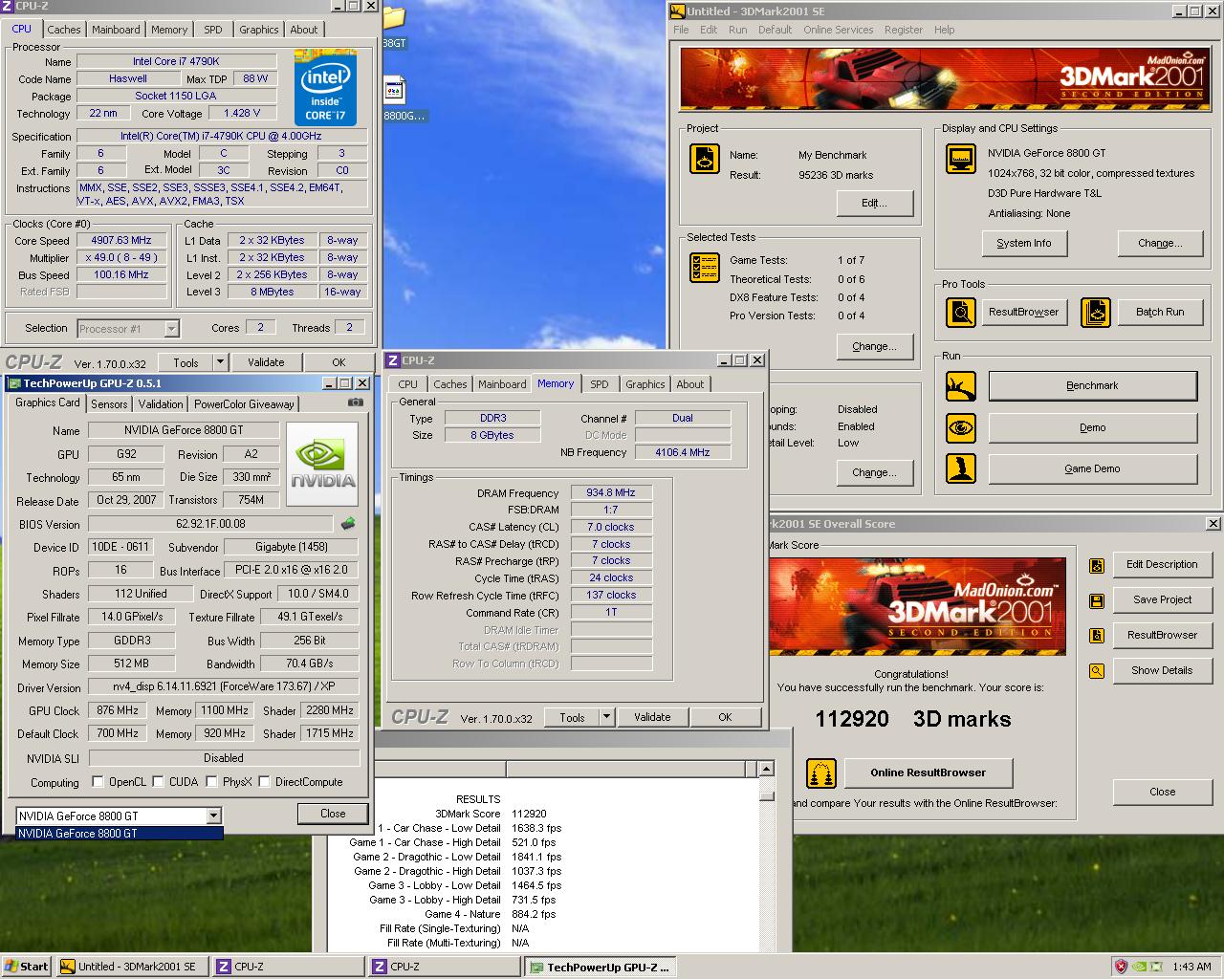Image resolution: width=1224 pixels, height=979 pixels.
Task: Click the antivirus shield tray icon
Action: coord(1122,967)
